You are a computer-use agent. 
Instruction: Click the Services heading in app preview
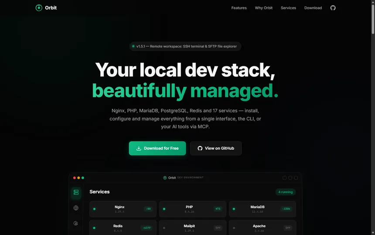coord(99,192)
